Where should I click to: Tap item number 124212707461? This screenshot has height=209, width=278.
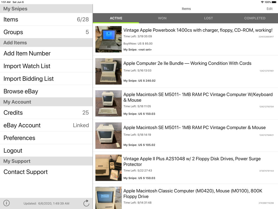(x=267, y=71)
